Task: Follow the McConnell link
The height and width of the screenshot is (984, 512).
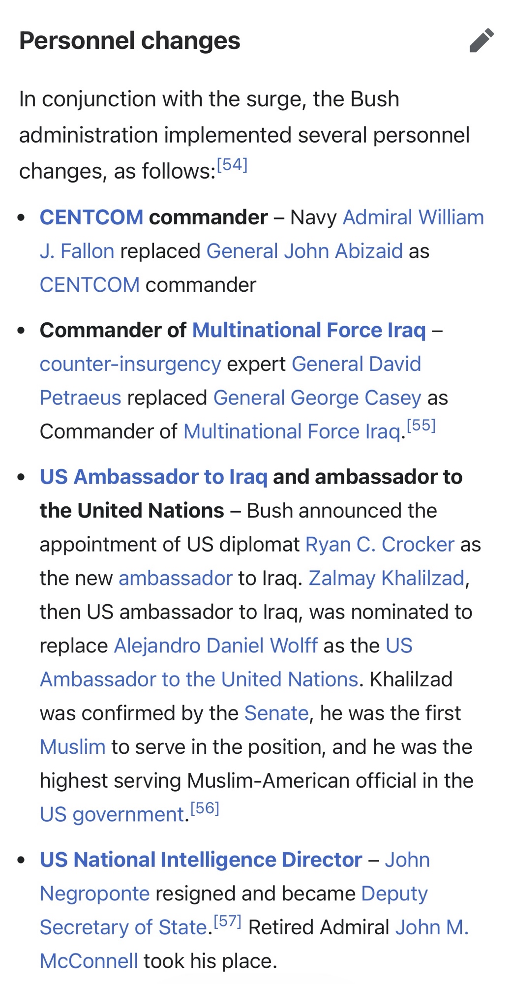Action: (89, 961)
